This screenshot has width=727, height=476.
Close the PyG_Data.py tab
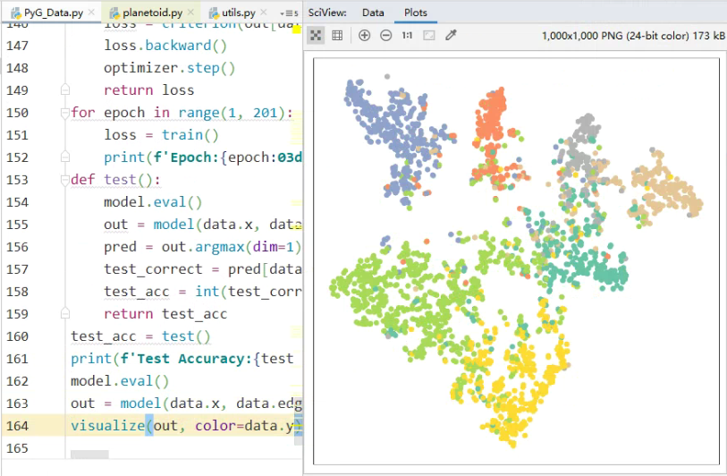point(91,13)
